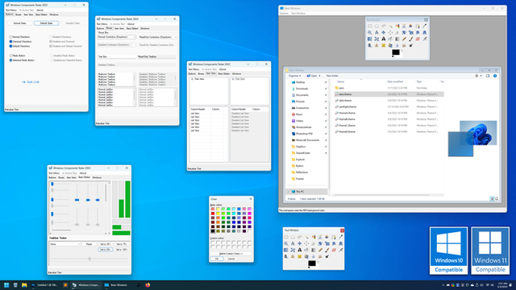Screen dimensions: 516x290
Task: Pick the blue Move tool in bottom Tool Window
Action: (x=299, y=243)
